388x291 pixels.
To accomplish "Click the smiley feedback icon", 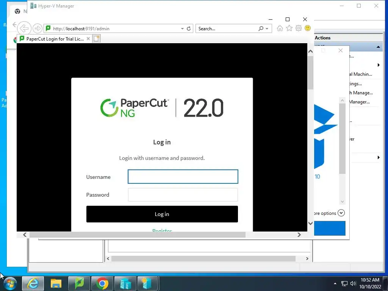I will [308, 28].
